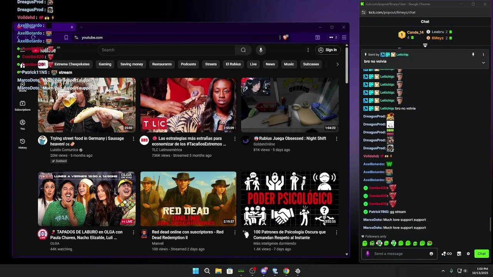Open History in YouTube sidebar
The image size is (493, 277).
point(22,144)
